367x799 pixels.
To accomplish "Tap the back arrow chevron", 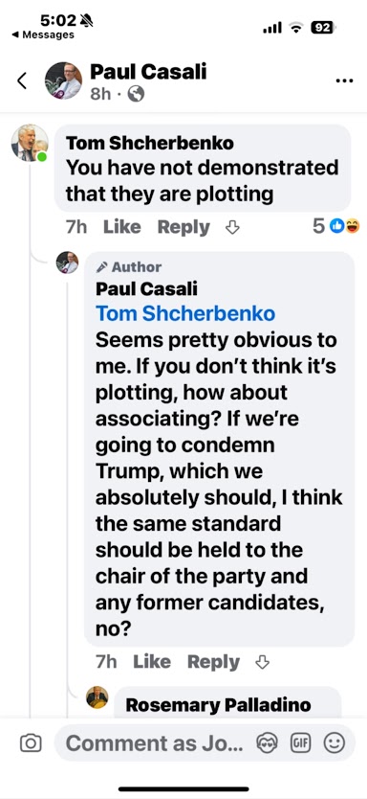I will 22,81.
